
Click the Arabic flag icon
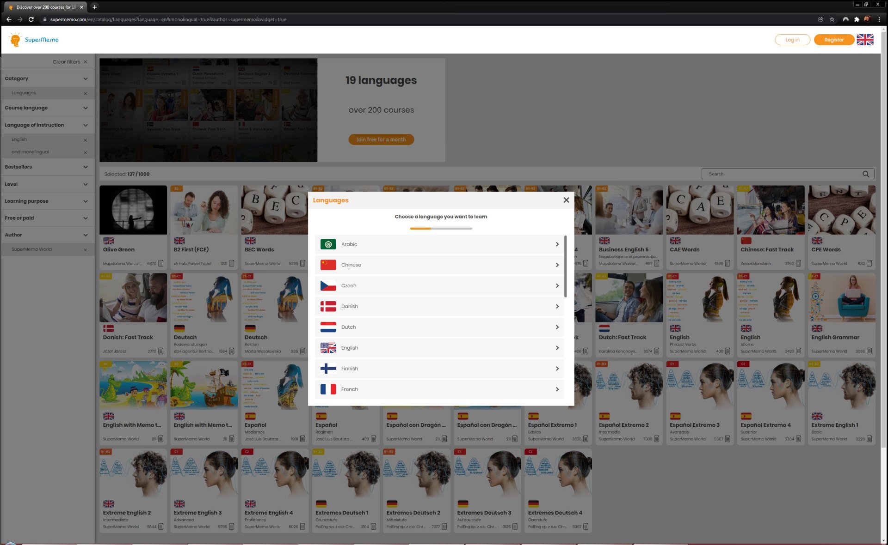(328, 244)
